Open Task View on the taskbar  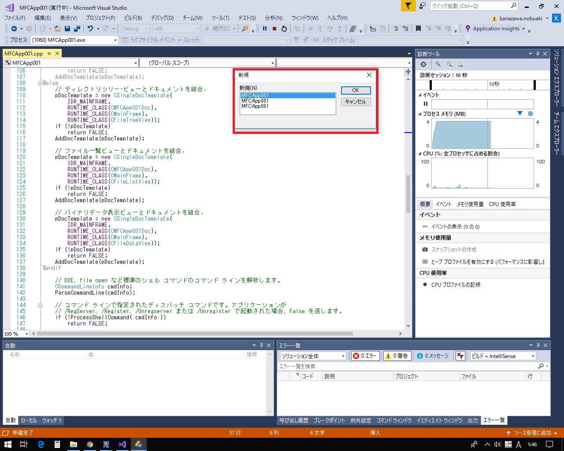(24, 444)
